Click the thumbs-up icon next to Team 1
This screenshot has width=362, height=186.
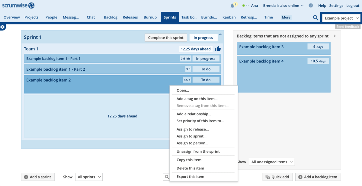tap(218, 48)
